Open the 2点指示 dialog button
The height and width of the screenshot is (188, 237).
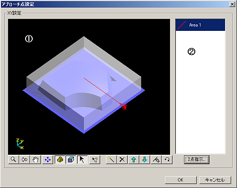click(x=197, y=160)
